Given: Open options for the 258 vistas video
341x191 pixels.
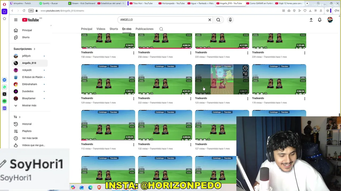Looking at the screenshot, I should click(190, 53).
